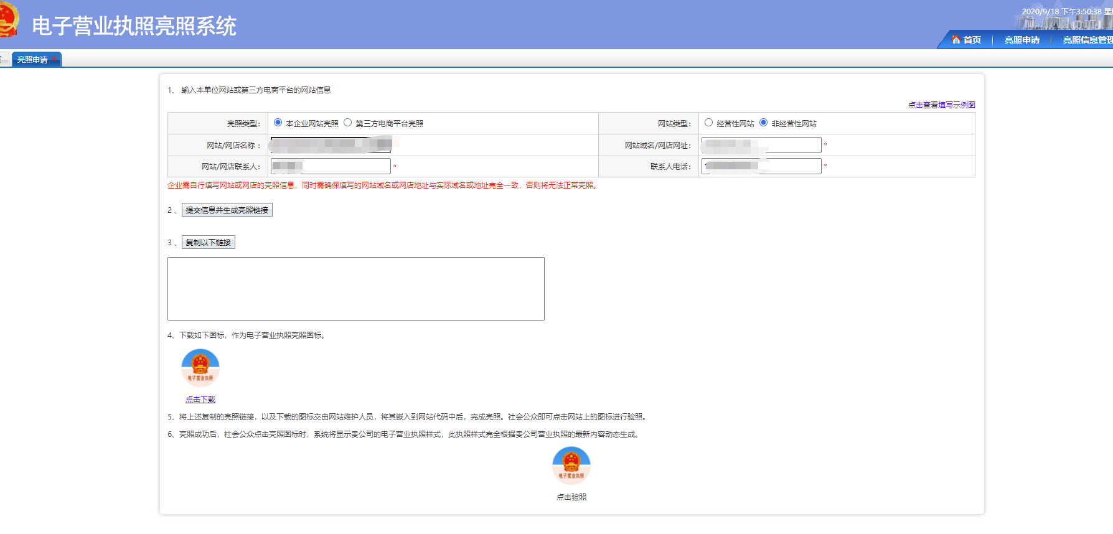The width and height of the screenshot is (1113, 534).
Task: Click the national emblem logo in header
Action: (x=9, y=21)
